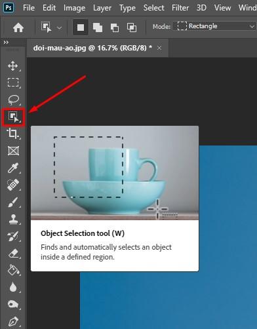Open the Select menu
Viewport: 257px width, 329px height.
coord(153,8)
